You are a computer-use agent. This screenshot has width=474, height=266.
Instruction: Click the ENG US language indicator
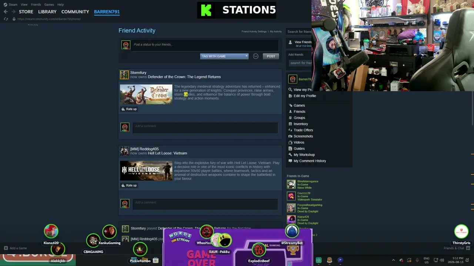[x=427, y=260]
